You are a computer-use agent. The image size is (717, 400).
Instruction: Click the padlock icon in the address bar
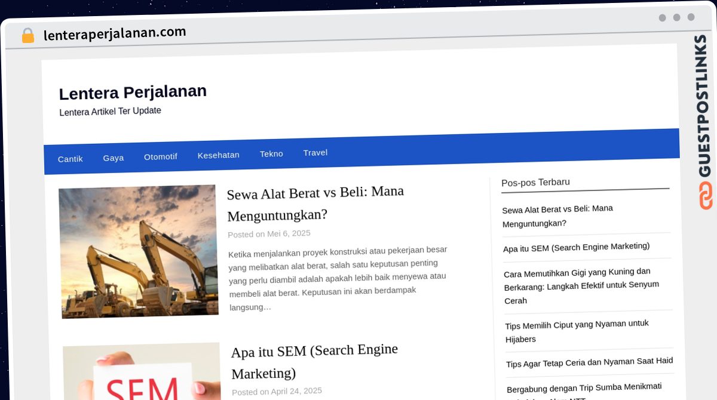pos(27,35)
